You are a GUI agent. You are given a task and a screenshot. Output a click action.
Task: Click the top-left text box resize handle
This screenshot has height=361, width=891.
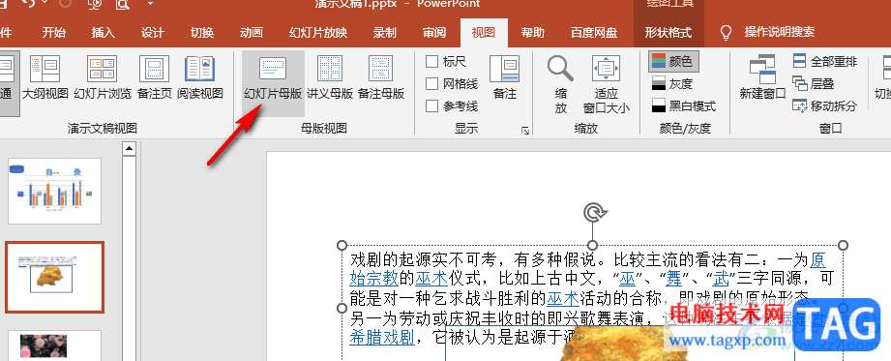(x=342, y=245)
